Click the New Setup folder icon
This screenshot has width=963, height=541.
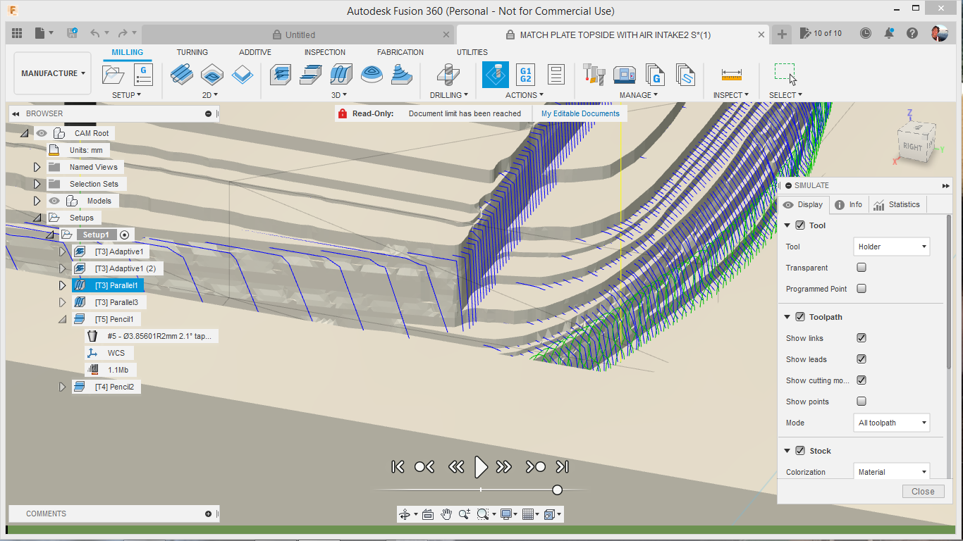click(x=114, y=75)
